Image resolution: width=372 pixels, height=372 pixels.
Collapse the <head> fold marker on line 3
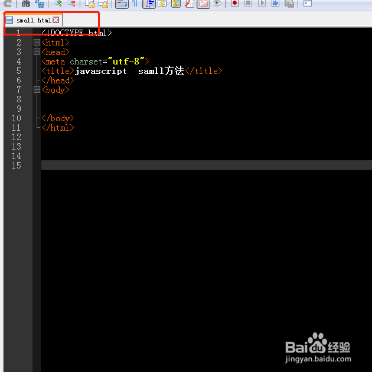point(37,52)
